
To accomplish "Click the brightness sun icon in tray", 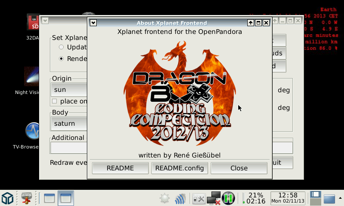I will 164,198.
